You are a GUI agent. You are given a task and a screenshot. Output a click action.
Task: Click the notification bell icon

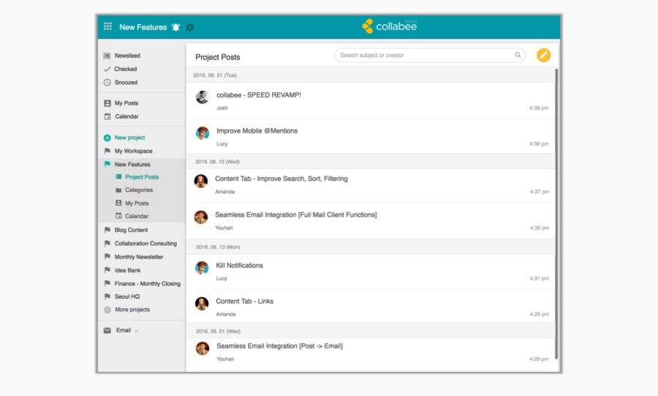point(175,27)
